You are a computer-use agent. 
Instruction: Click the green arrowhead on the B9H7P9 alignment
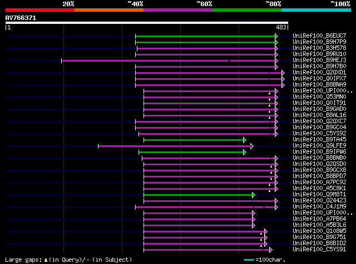tap(276, 42)
